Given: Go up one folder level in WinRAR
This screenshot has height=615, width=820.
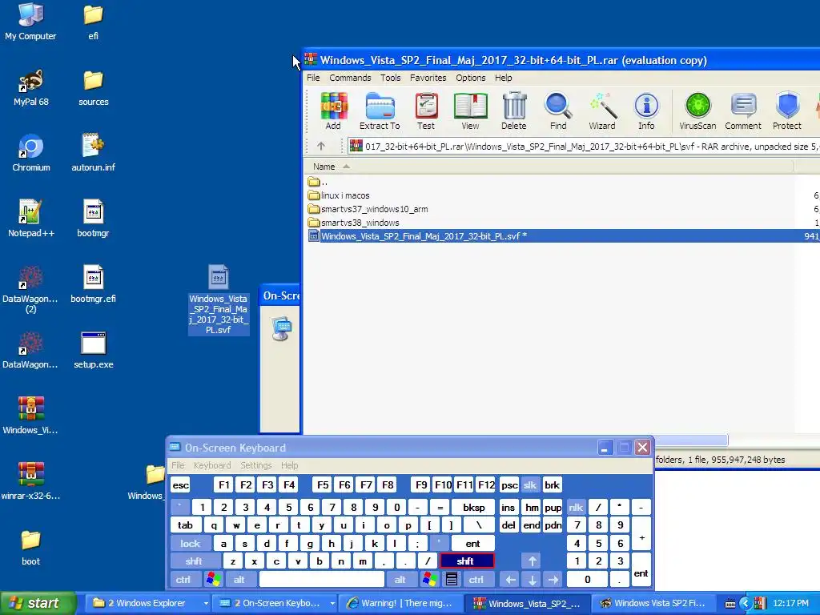Looking at the screenshot, I should click(x=321, y=147).
